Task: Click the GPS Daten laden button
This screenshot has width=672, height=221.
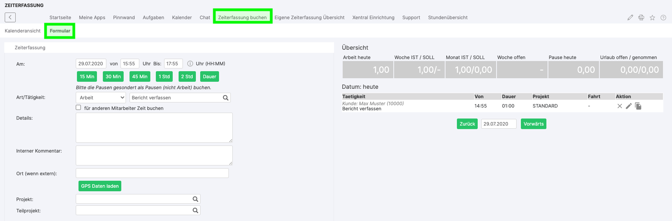Action: (x=100, y=186)
